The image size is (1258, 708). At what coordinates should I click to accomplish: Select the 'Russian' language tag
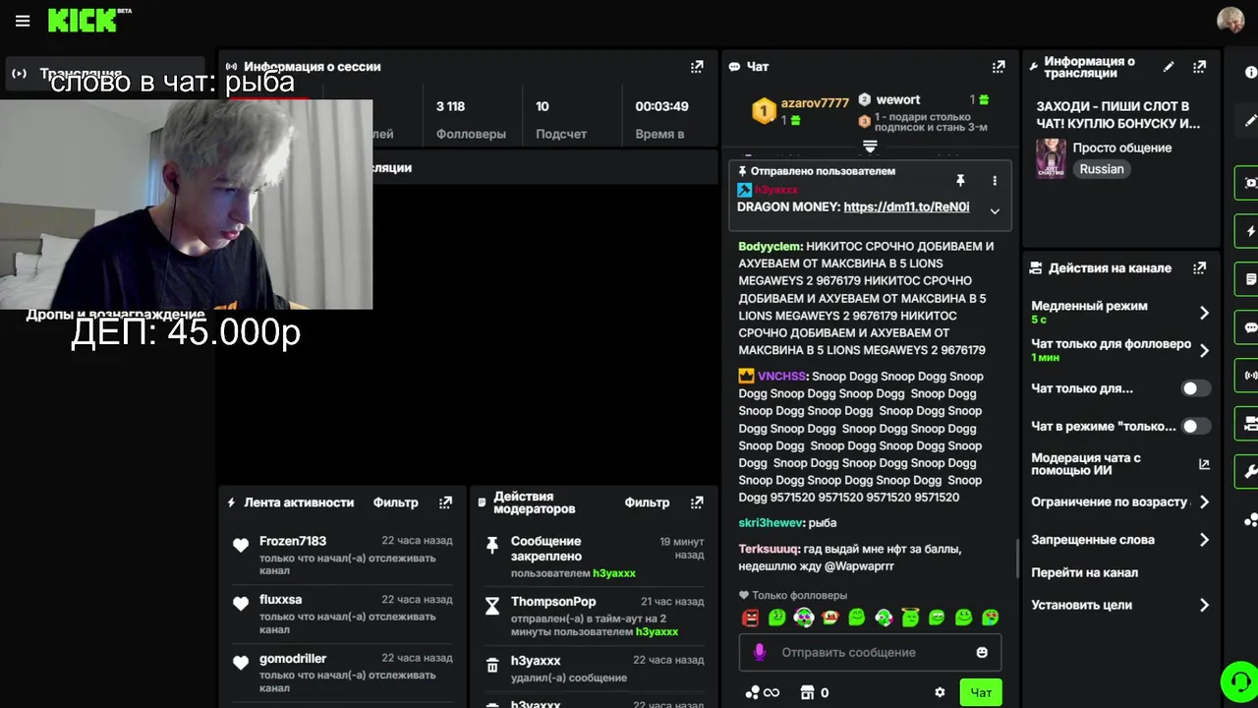1102,169
